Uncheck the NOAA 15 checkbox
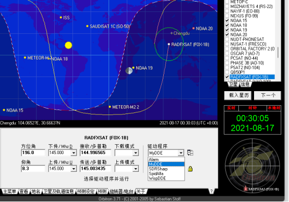This screenshot has height=202, width=289. tap(227, 20)
